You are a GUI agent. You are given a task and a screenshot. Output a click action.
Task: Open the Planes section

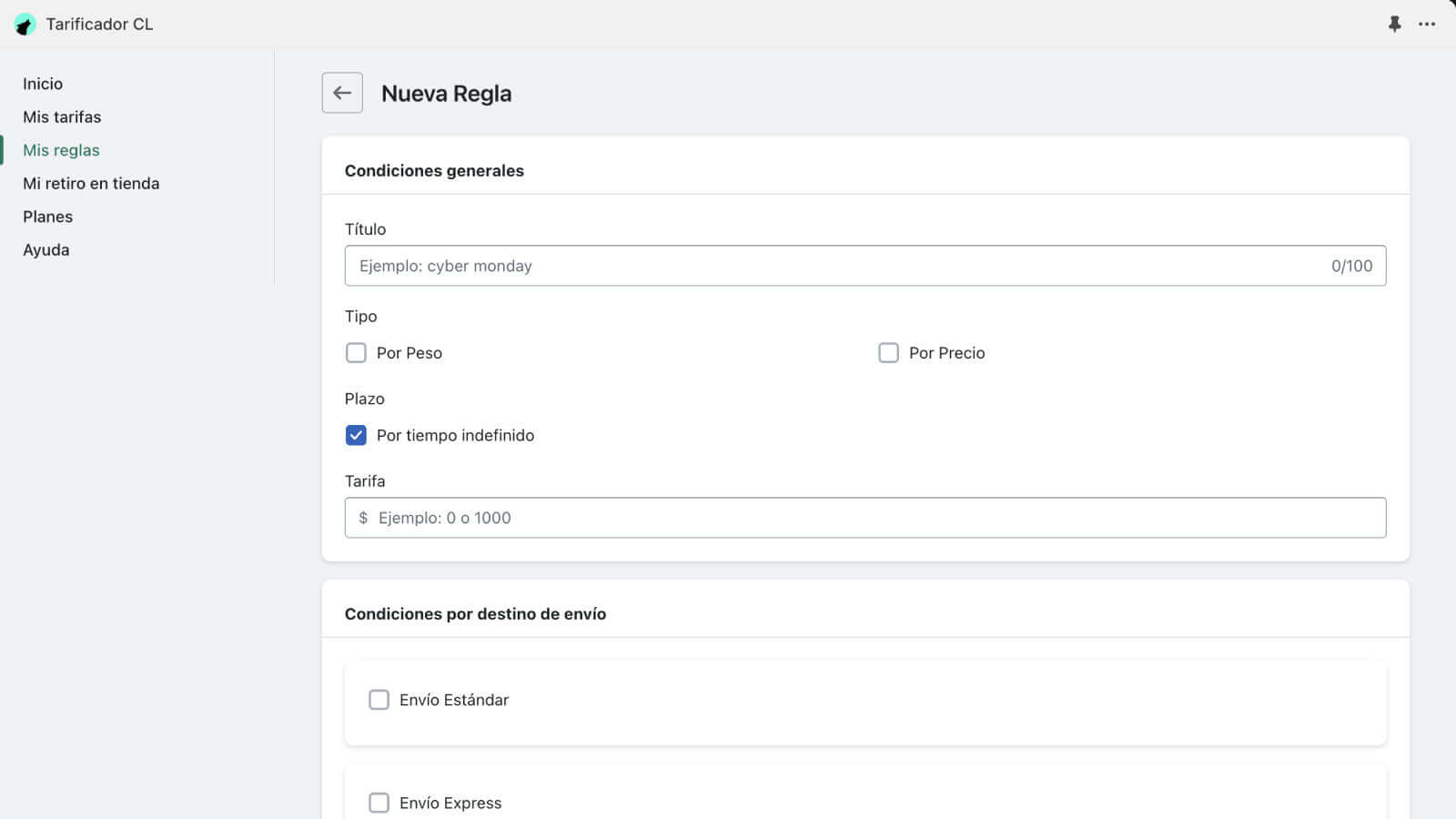coord(47,217)
